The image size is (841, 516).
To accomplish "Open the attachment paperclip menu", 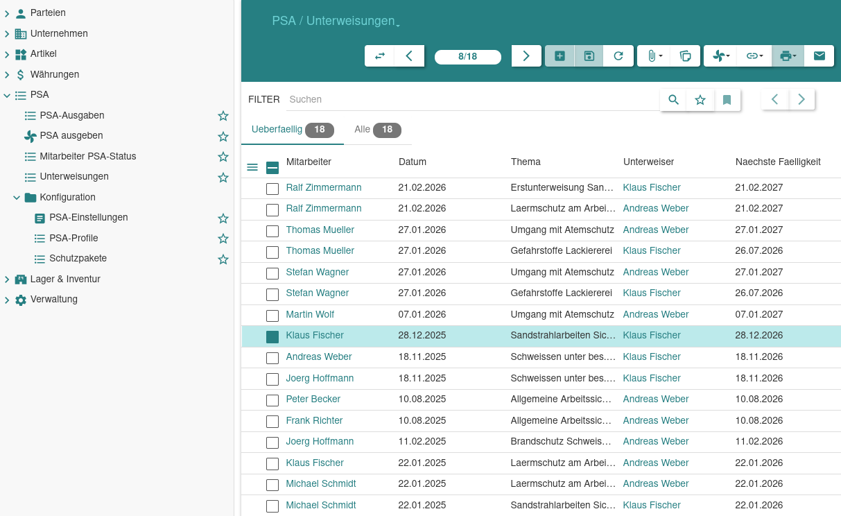I will 654,56.
